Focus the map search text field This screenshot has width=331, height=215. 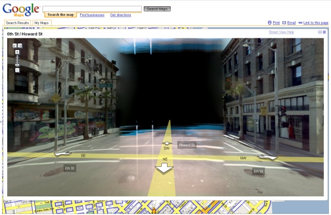click(x=92, y=9)
